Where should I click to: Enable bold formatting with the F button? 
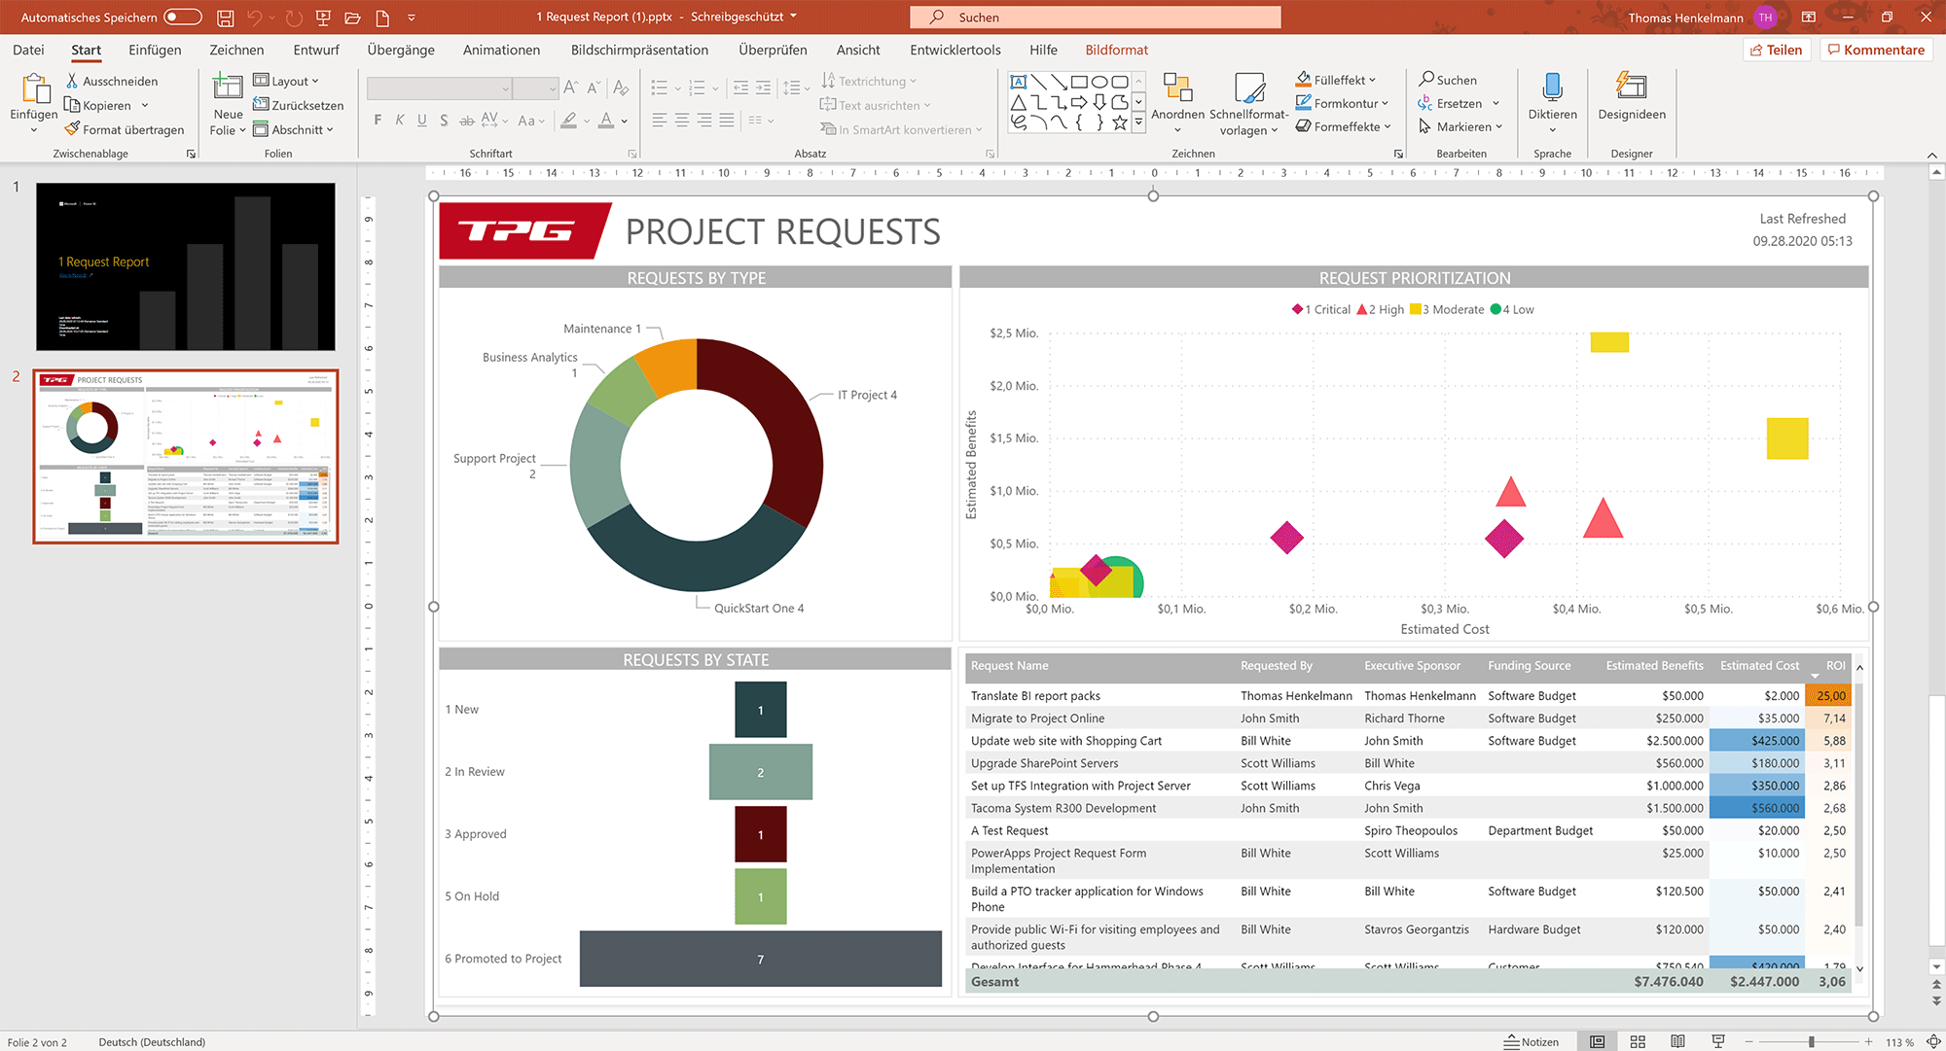(x=378, y=120)
